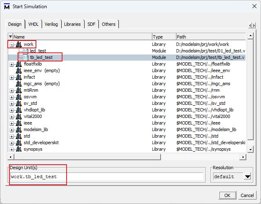The height and width of the screenshot is (204, 261).
Task: Click the infact library icon
Action: coord(19,77)
